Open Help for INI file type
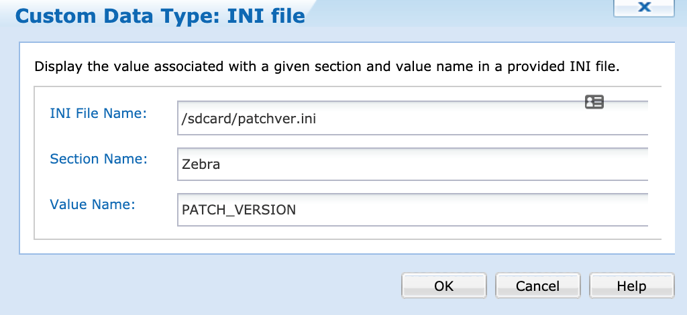This screenshot has height=315, width=687. [631, 286]
